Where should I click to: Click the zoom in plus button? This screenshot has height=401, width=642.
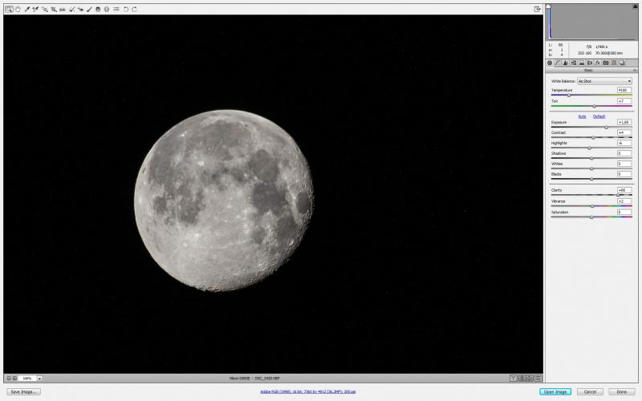(14, 379)
